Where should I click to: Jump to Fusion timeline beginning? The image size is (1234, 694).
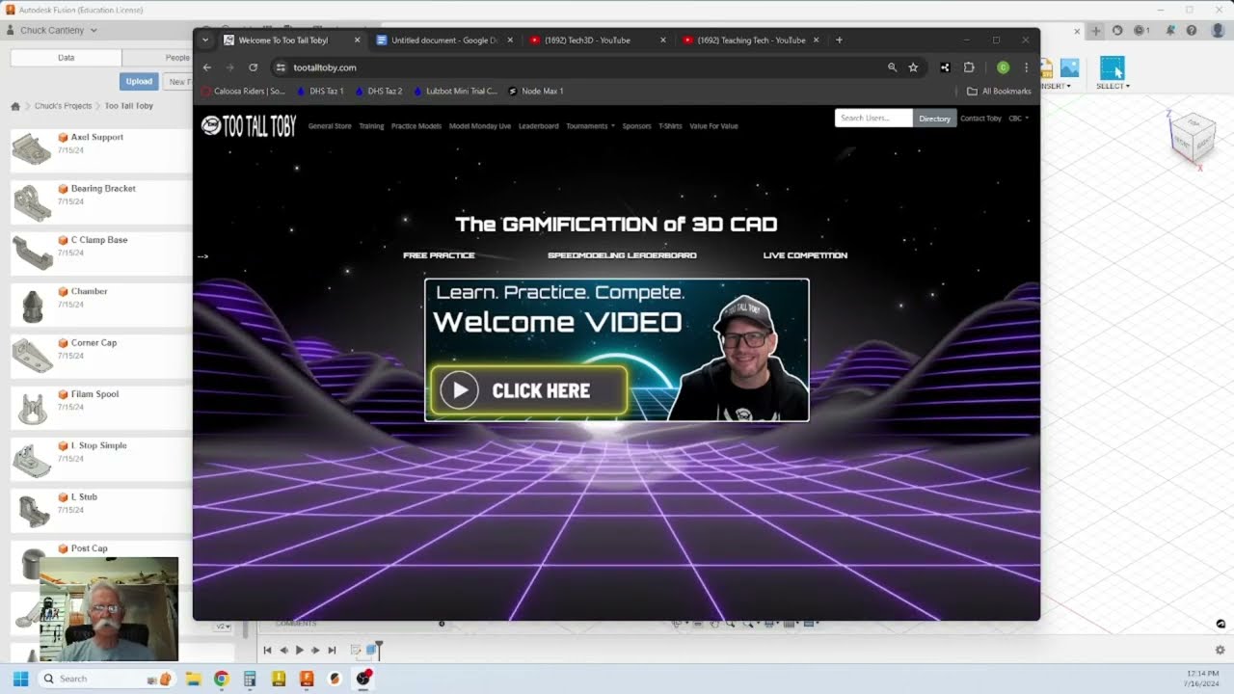[x=267, y=651]
